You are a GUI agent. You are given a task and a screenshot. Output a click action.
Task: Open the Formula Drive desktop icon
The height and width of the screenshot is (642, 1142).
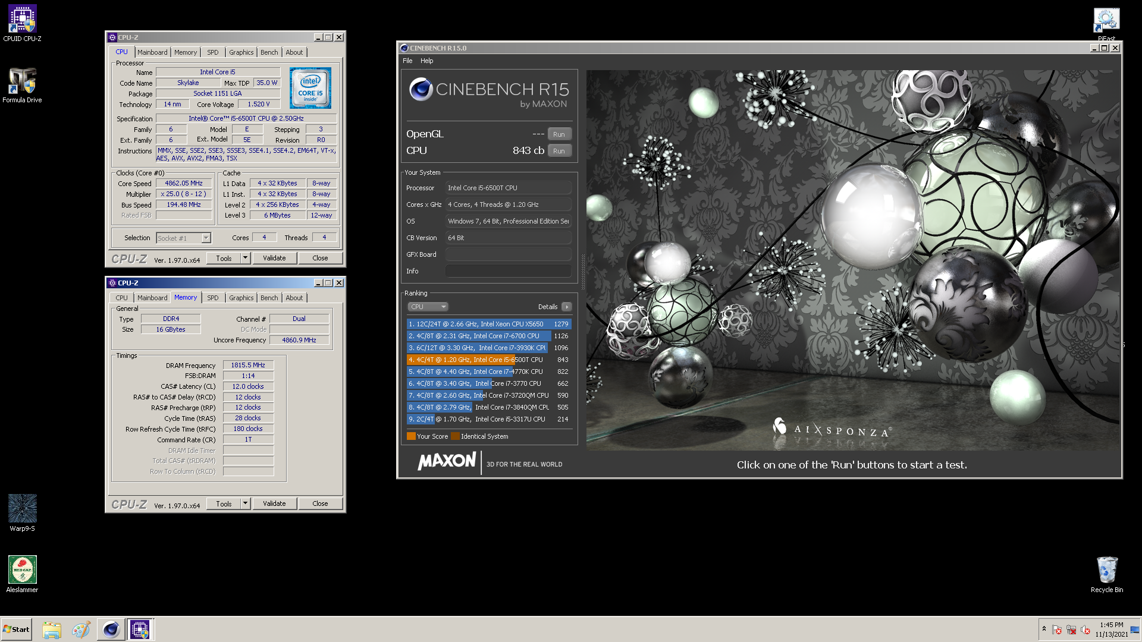(x=22, y=84)
